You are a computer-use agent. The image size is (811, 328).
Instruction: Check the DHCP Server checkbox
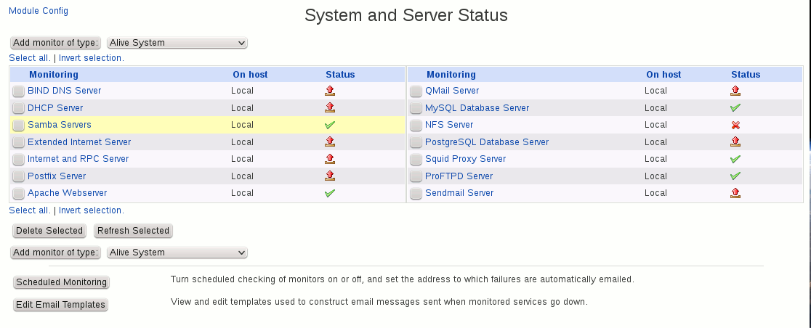19,108
